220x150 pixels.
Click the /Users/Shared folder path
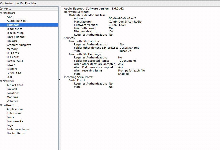click(130, 48)
